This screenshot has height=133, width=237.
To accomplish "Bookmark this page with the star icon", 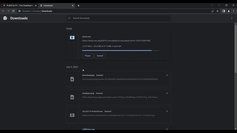I will tap(217, 11).
